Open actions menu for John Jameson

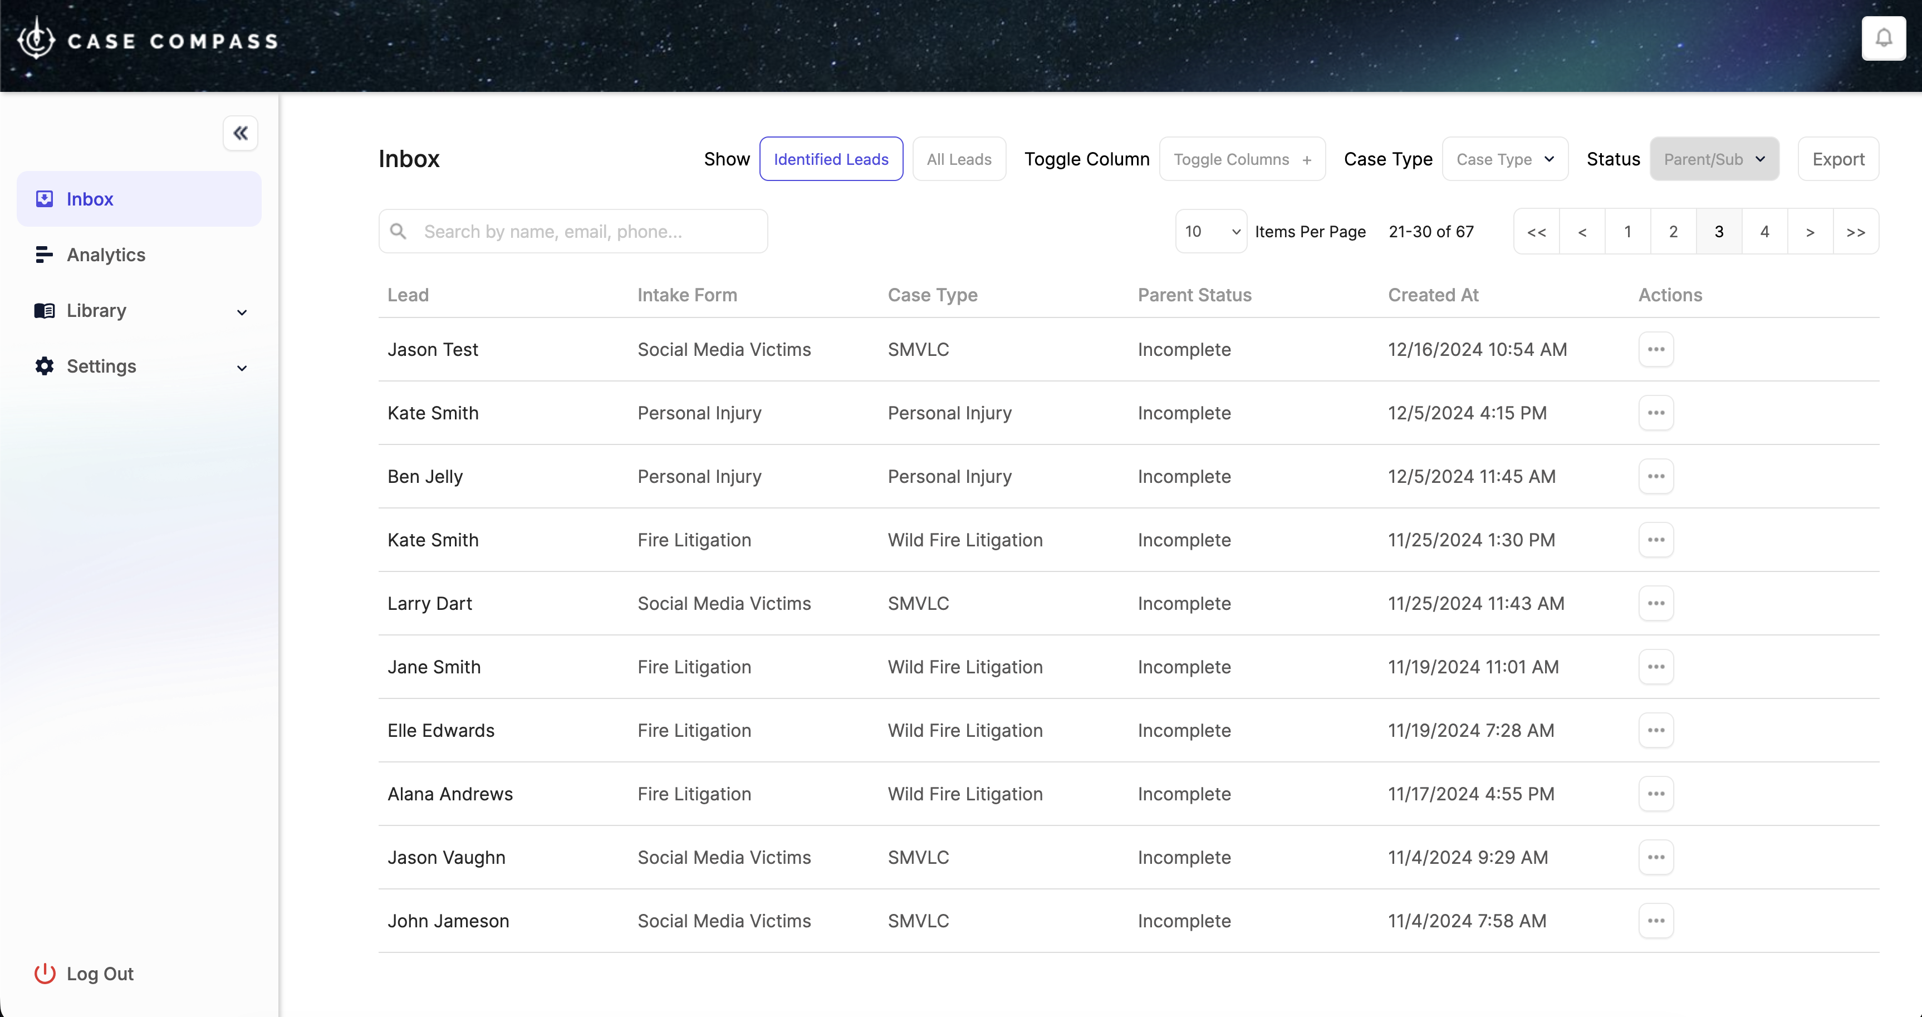(x=1656, y=920)
